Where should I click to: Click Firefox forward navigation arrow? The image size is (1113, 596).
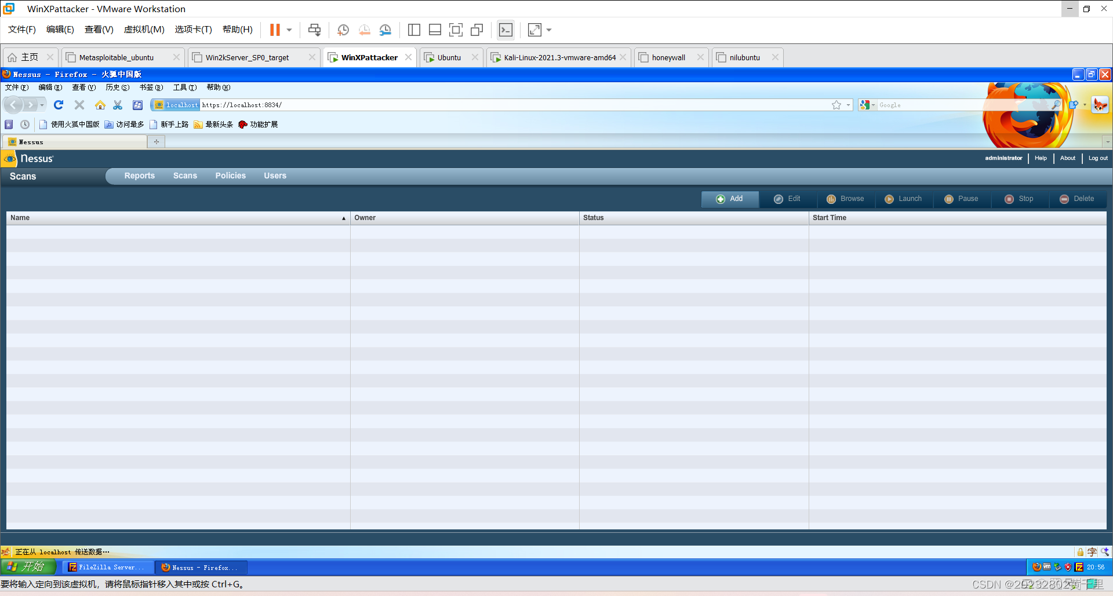pos(30,105)
